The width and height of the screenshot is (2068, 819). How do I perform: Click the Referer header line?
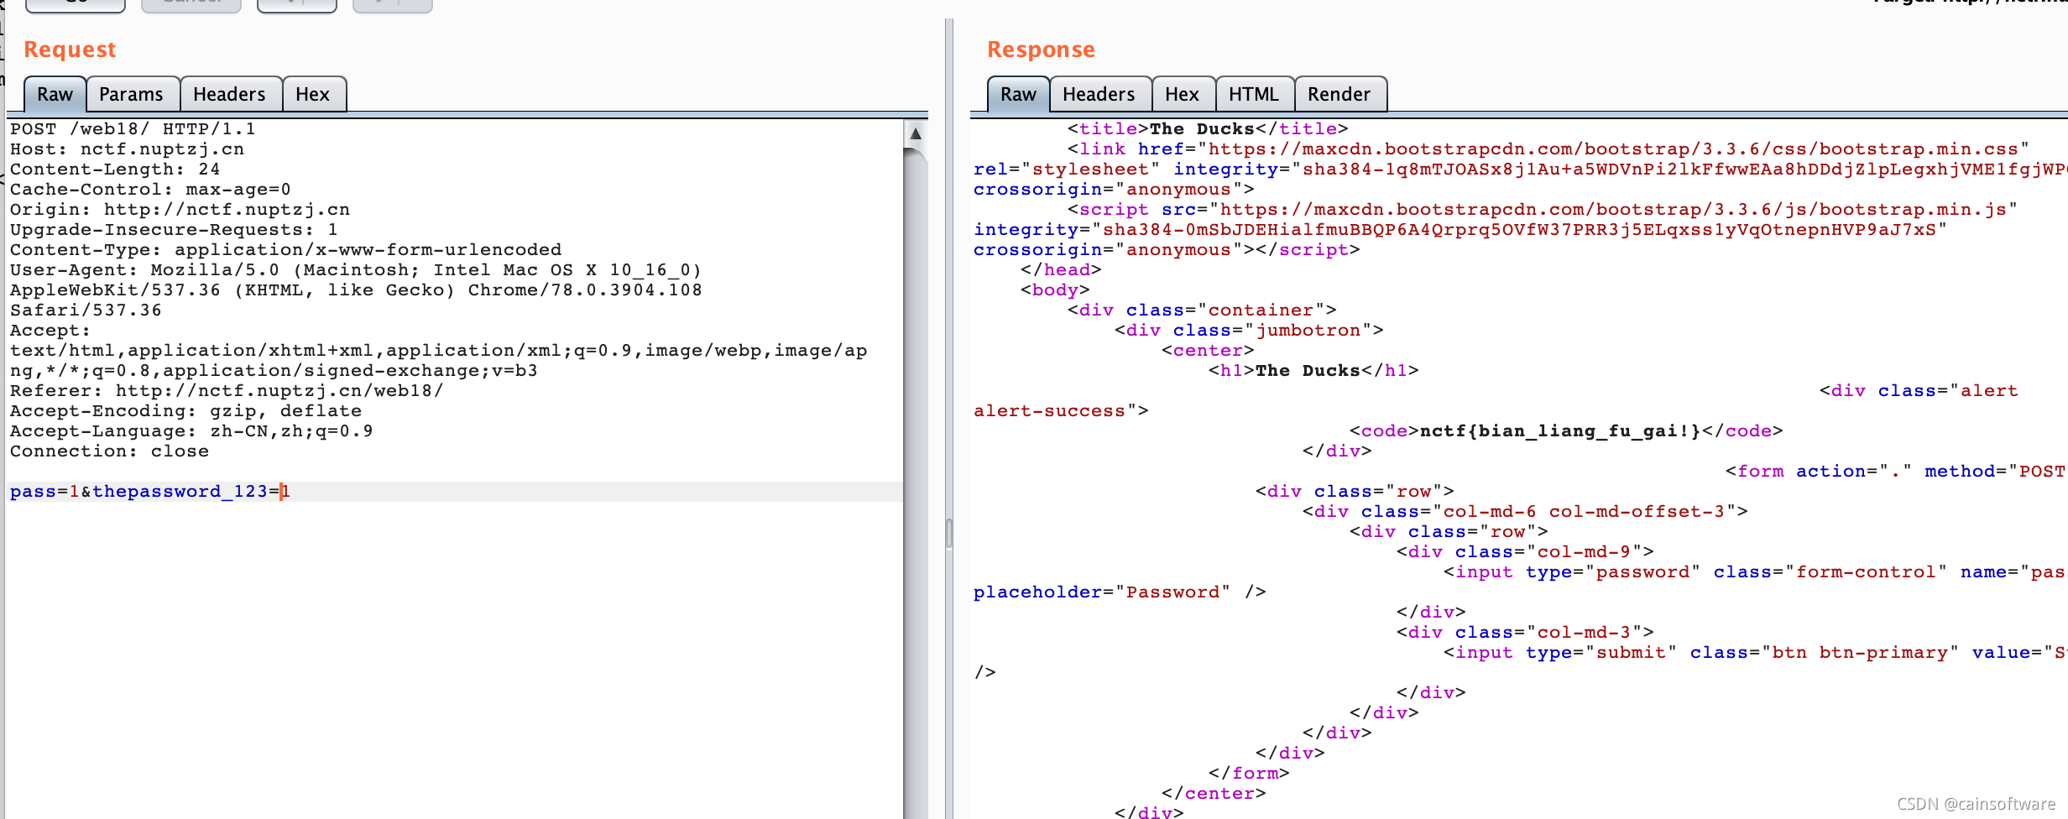[227, 391]
